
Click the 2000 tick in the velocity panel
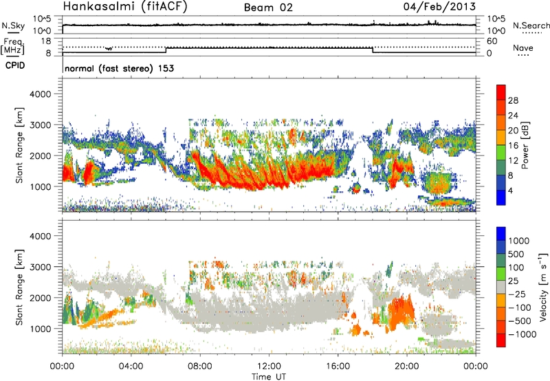pos(41,298)
